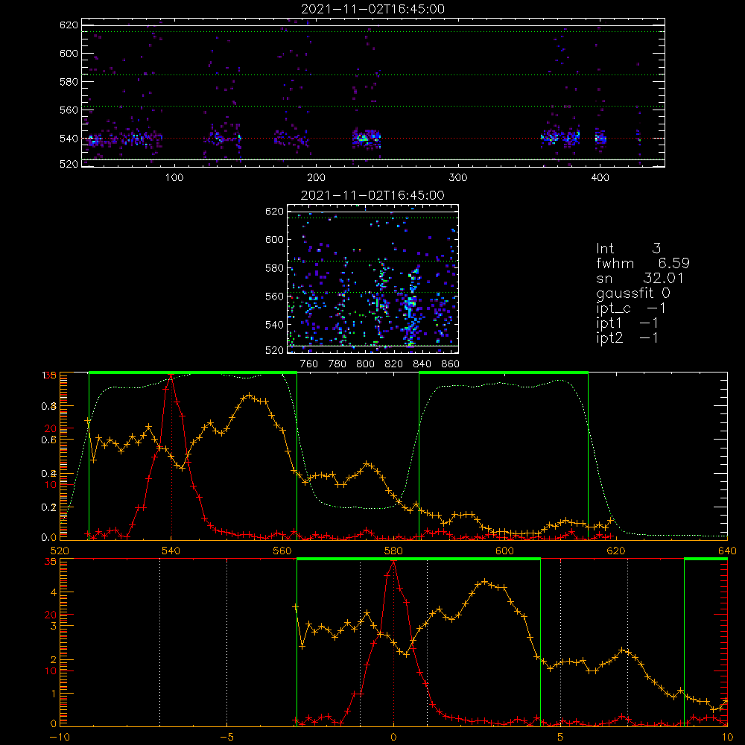Click the 'gaussfit 0' line

coord(633,293)
